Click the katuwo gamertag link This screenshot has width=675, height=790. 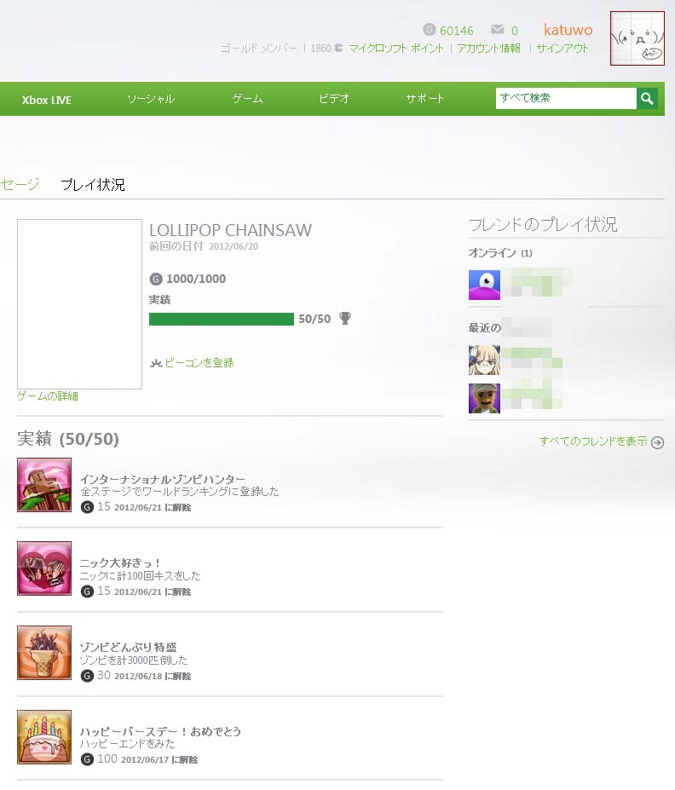click(x=568, y=30)
